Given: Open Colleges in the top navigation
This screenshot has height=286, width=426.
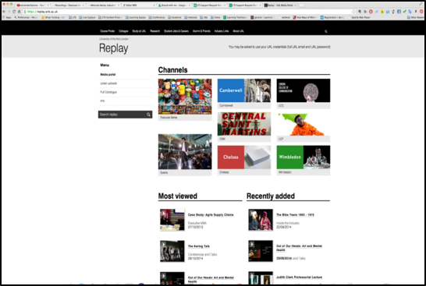Looking at the screenshot, I should 123,31.
